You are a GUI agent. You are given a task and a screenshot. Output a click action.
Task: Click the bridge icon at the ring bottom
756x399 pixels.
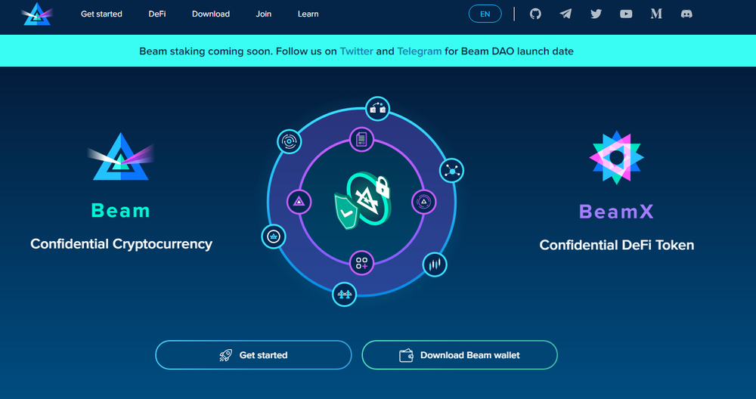click(344, 294)
